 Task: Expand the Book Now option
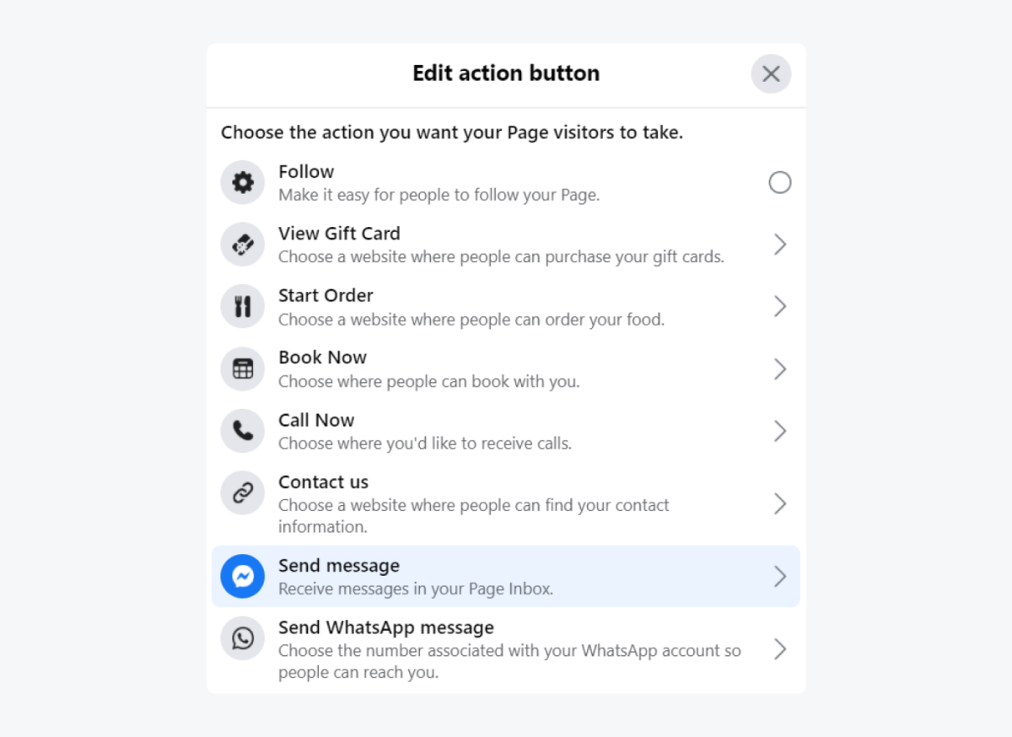(779, 368)
